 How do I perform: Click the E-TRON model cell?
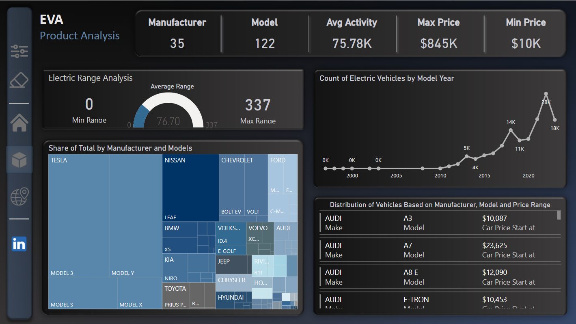point(416,299)
